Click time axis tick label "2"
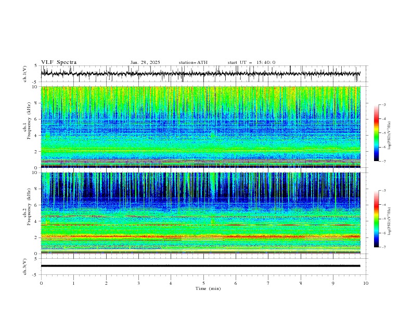 106,283
